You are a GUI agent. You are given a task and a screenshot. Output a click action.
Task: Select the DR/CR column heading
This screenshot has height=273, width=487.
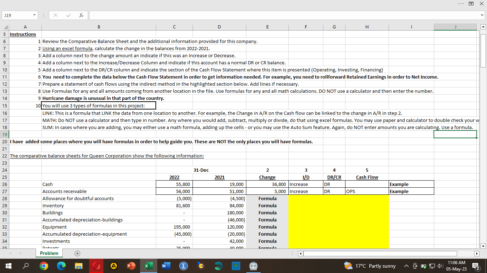334,177
